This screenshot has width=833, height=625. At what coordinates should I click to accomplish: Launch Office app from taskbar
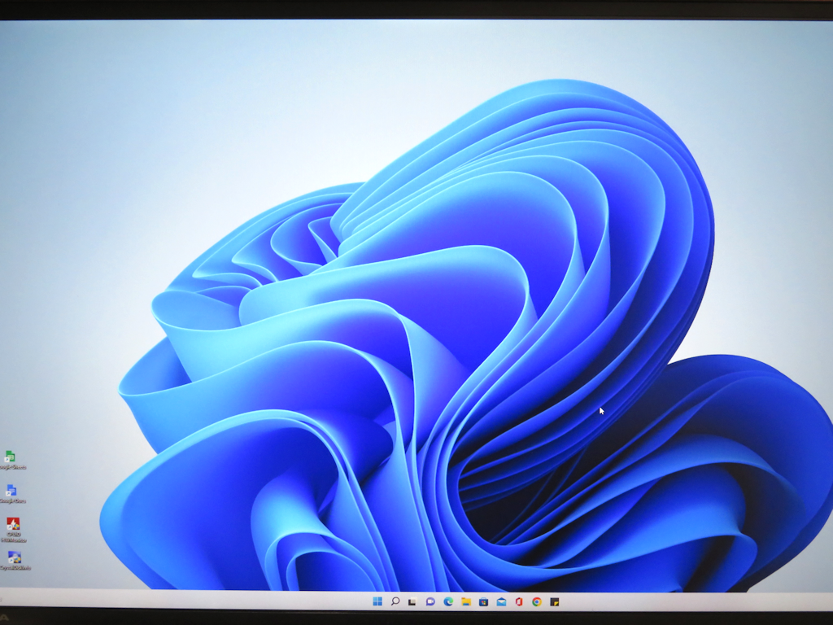point(519,601)
